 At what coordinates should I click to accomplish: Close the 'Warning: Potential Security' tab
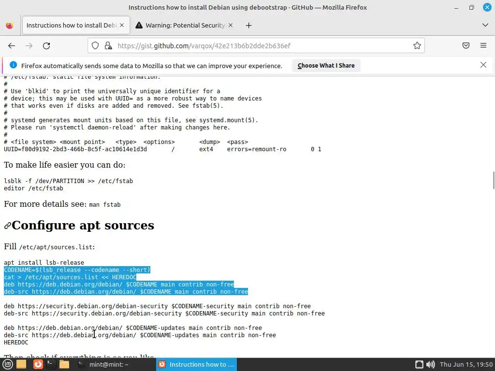click(231, 25)
